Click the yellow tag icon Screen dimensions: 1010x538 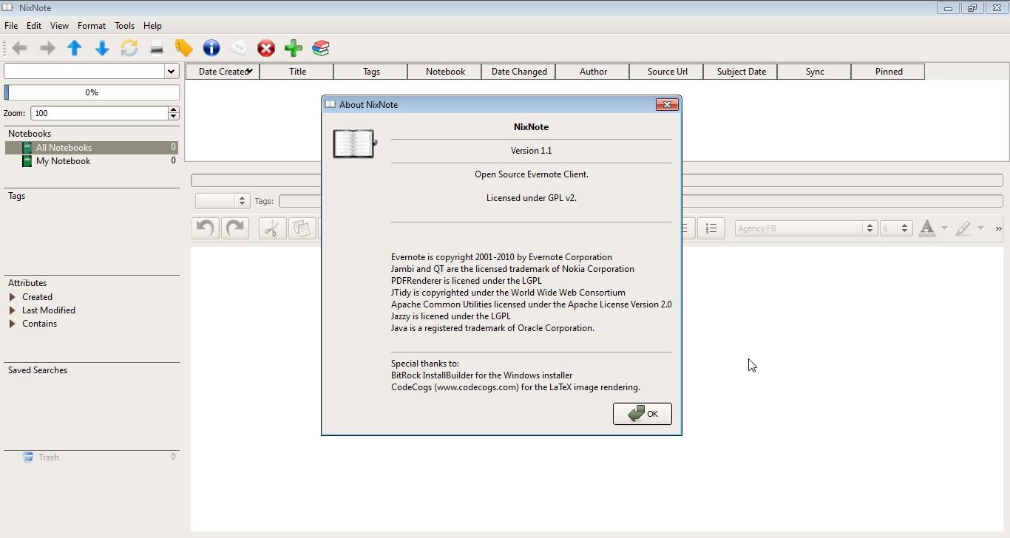point(183,48)
